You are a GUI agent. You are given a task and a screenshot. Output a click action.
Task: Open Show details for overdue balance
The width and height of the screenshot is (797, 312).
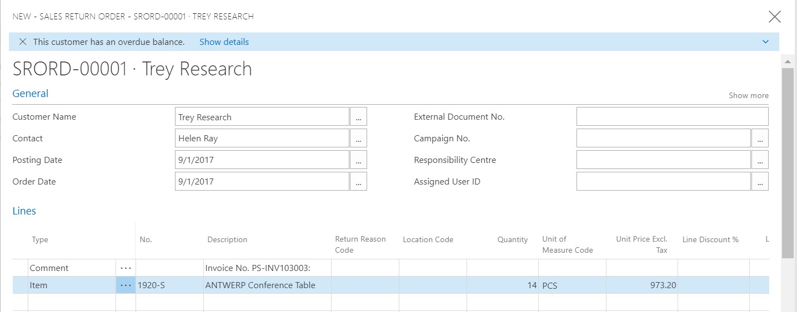(x=224, y=42)
